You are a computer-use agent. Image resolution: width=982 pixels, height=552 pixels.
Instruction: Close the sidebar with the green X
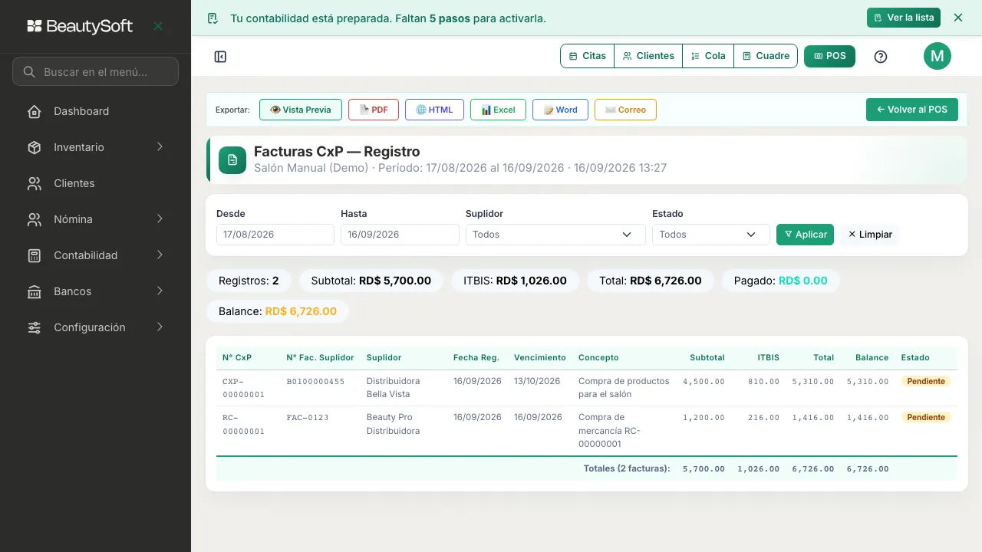[x=158, y=26]
